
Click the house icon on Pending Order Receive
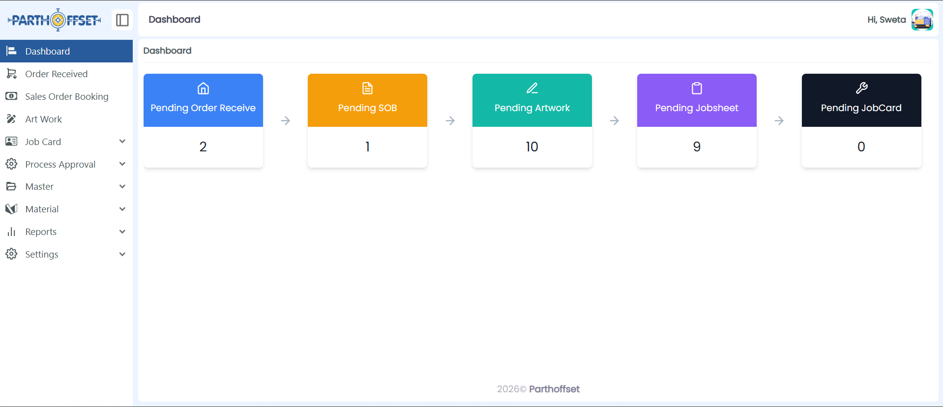(x=203, y=88)
